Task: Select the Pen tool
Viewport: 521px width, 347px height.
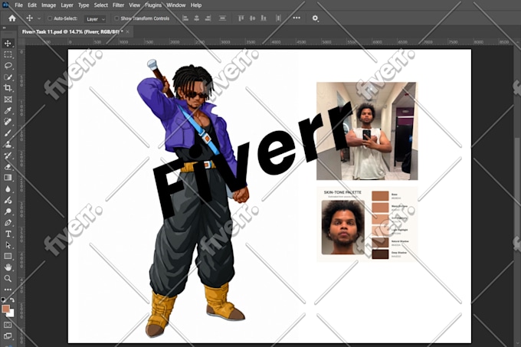Action: tap(8, 223)
